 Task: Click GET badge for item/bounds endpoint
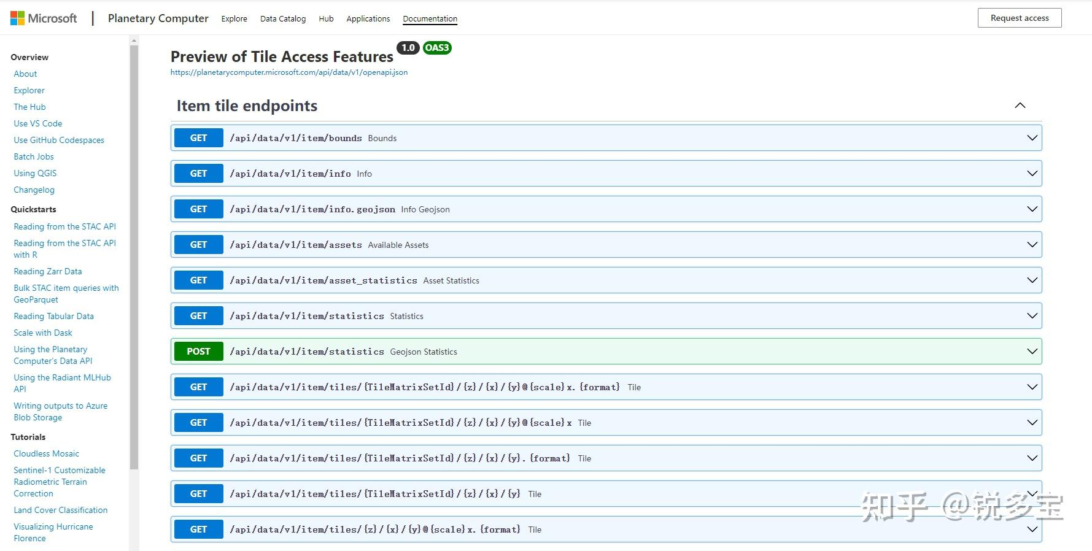coord(198,138)
